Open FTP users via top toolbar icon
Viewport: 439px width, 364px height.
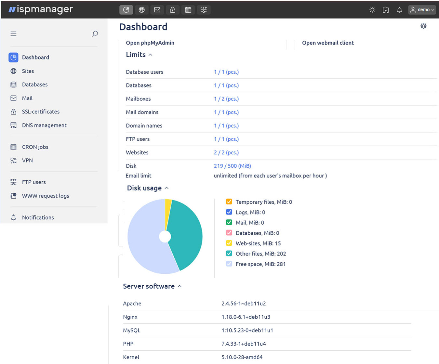[x=204, y=10]
